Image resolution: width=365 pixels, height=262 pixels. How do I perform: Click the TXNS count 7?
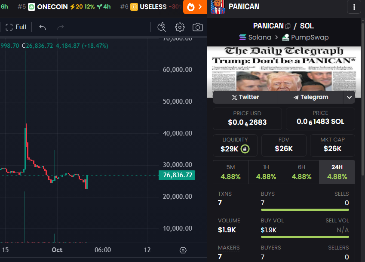click(220, 203)
